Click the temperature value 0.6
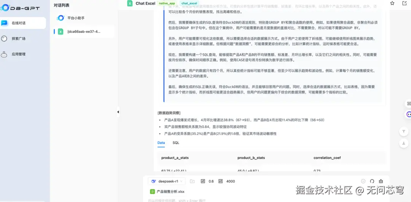 (211, 181)
